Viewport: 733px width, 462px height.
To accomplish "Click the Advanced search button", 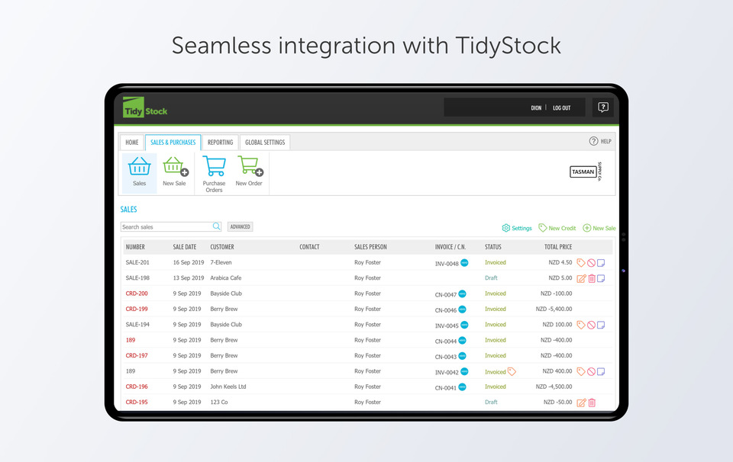I will click(x=241, y=226).
